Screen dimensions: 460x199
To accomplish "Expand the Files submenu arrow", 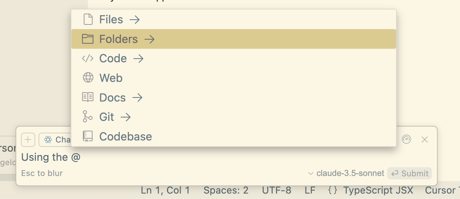I will (135, 20).
